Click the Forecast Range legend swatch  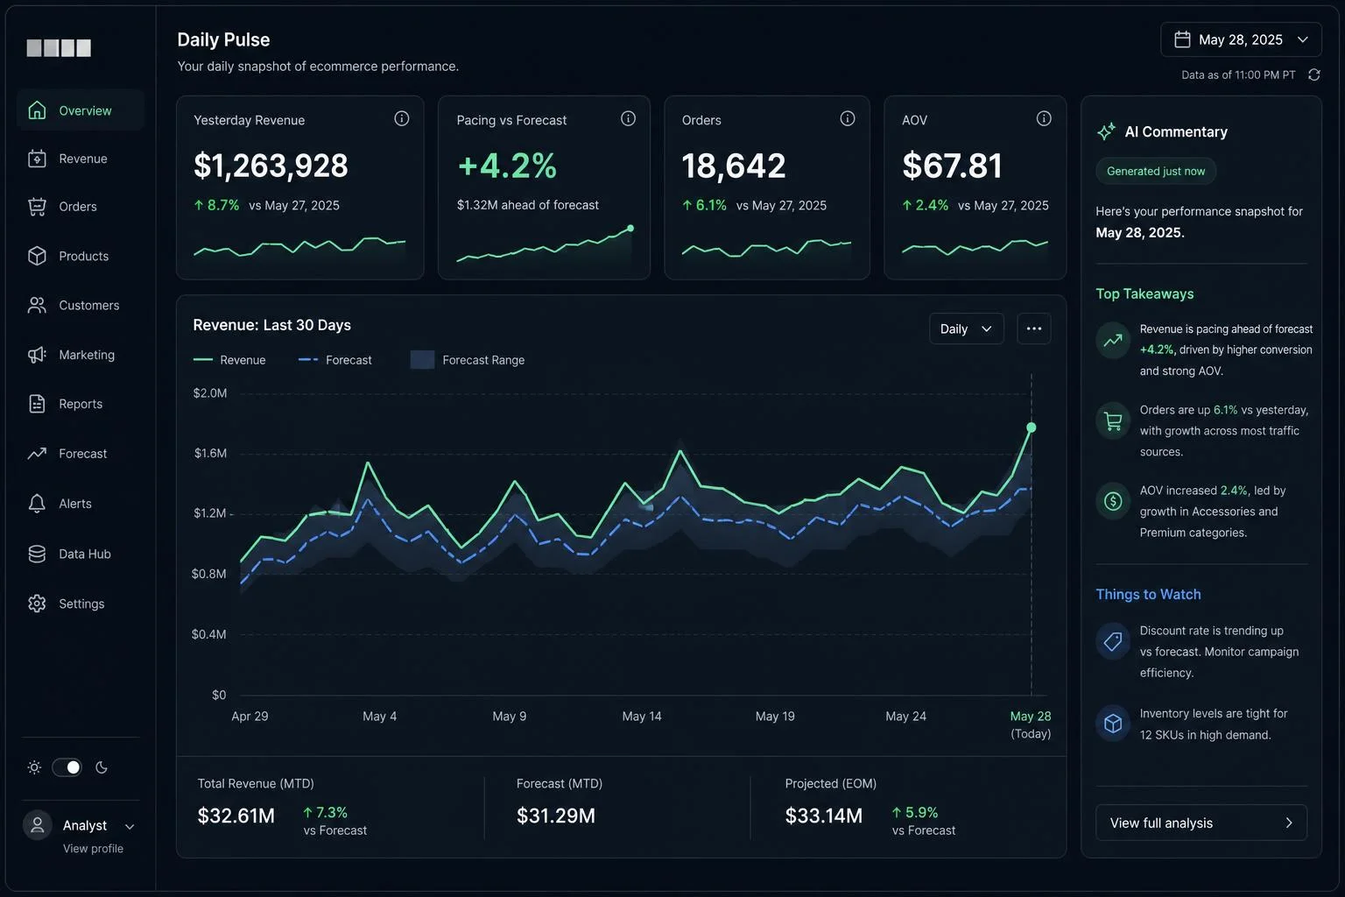click(422, 360)
